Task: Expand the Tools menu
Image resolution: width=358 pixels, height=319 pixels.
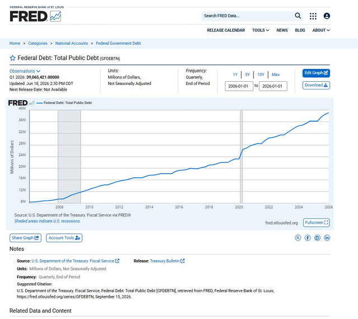Action: pyautogui.click(x=261, y=30)
